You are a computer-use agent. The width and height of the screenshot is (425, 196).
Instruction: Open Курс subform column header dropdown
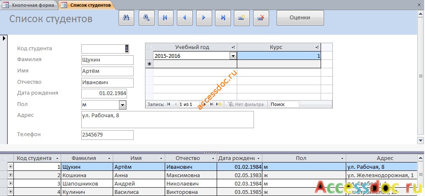tap(316, 47)
